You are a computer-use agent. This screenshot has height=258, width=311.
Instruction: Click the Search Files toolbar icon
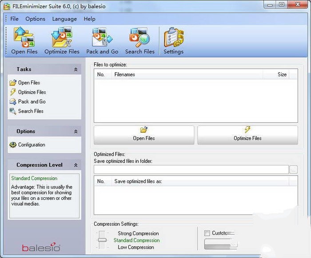[x=140, y=37]
